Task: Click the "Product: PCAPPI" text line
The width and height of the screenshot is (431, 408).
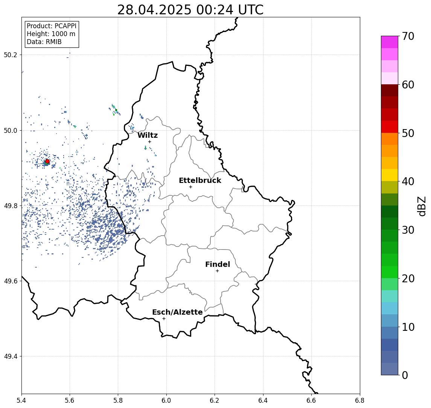Action: coord(52,26)
